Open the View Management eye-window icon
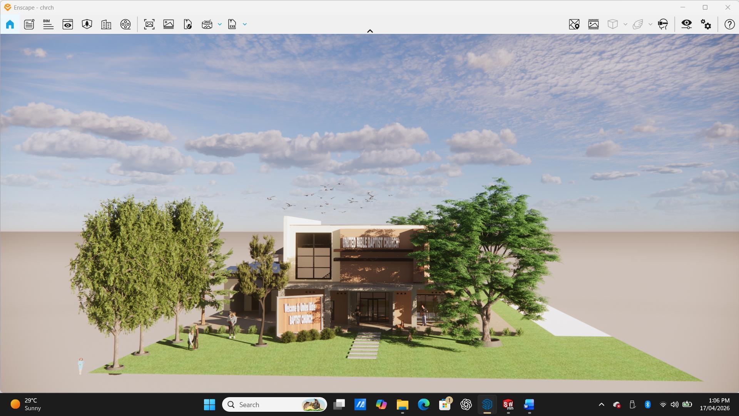This screenshot has height=416, width=739. [x=68, y=24]
